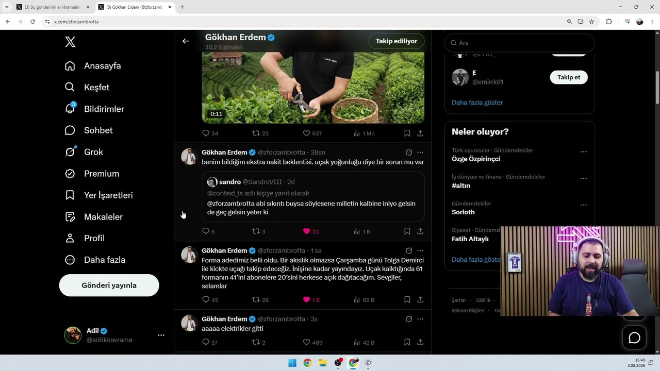Open the browser extensions puzzle icon
The height and width of the screenshot is (371, 660).
tap(609, 22)
